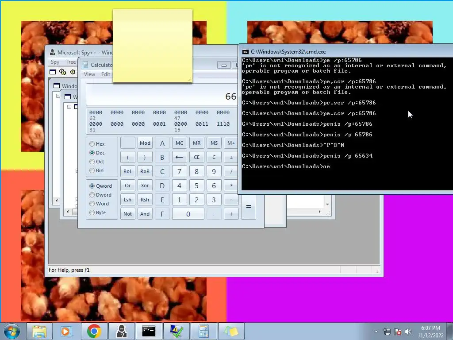Click the Calculator title bar icon

click(x=85, y=65)
